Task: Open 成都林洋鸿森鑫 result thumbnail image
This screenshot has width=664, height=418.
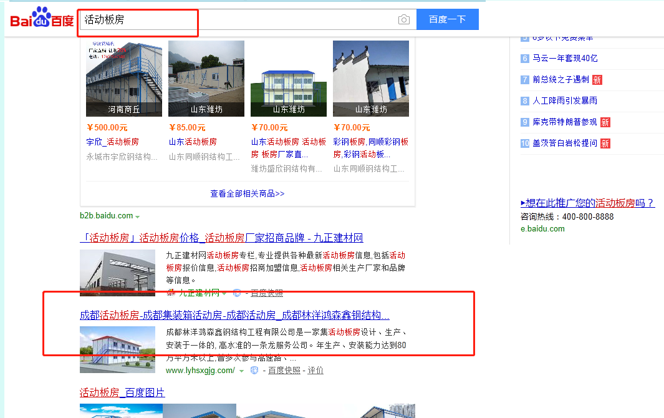Action: click(118, 350)
